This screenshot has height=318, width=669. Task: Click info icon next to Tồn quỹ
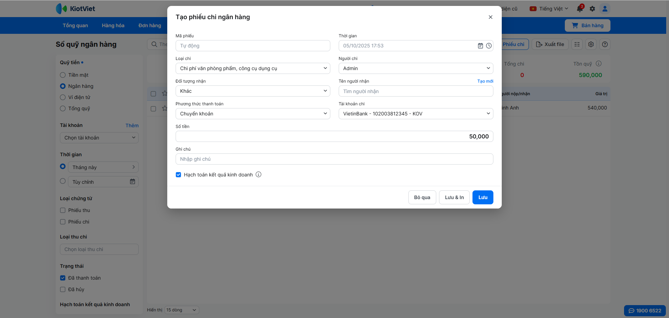tap(599, 63)
